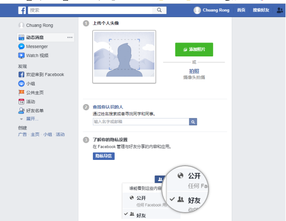This screenshot has width=286, height=221.
Task: Click the 输入名字或邮箱 input field
Action: [141, 122]
